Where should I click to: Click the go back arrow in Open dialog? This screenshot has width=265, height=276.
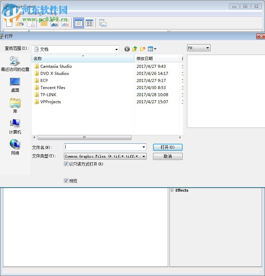point(127,49)
